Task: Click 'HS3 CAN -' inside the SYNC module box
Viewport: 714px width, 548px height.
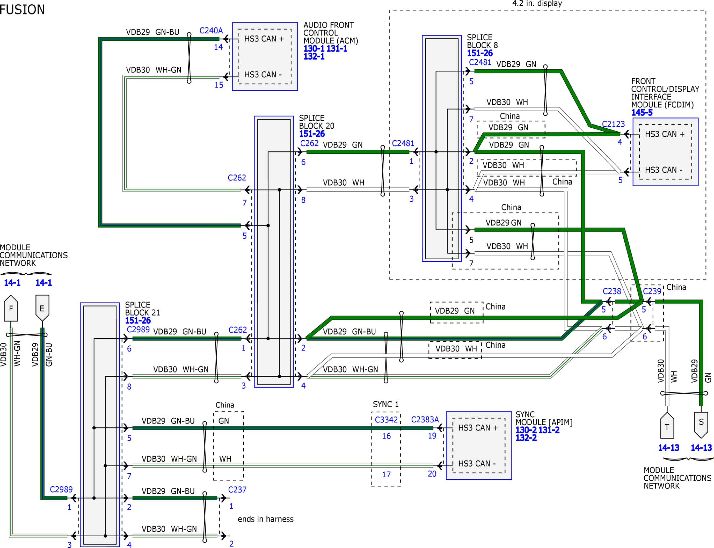Action: point(477,464)
